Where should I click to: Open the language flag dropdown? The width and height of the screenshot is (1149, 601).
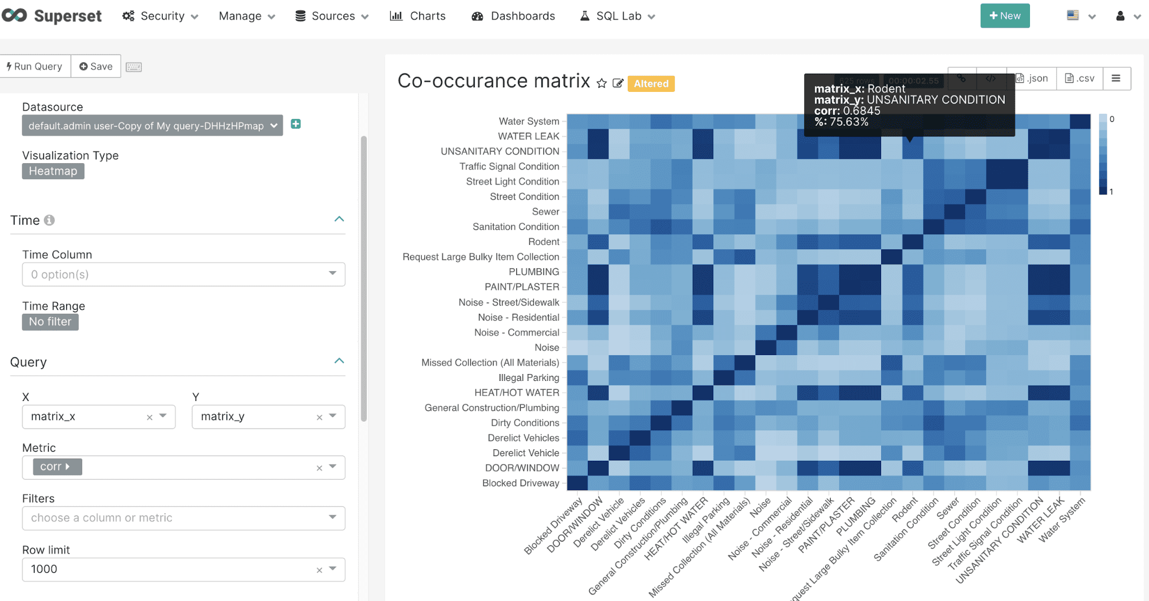click(x=1081, y=16)
